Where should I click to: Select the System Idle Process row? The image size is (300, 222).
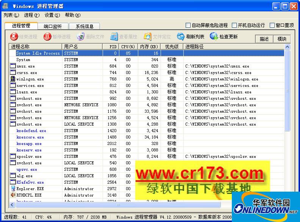point(147,53)
